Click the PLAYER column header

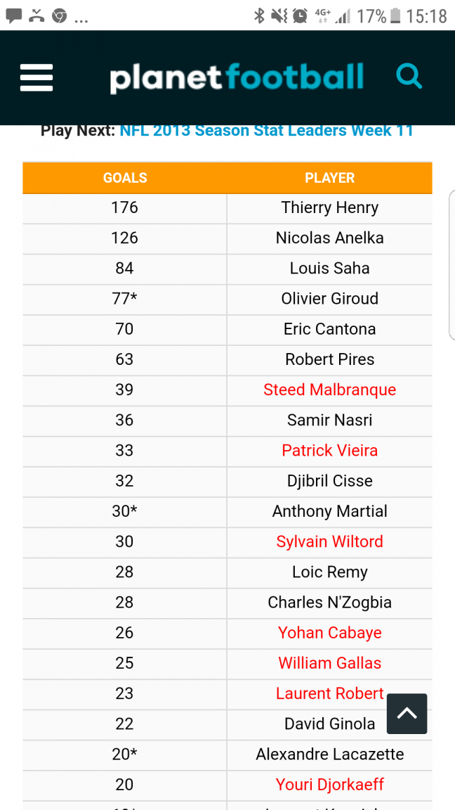tap(329, 178)
